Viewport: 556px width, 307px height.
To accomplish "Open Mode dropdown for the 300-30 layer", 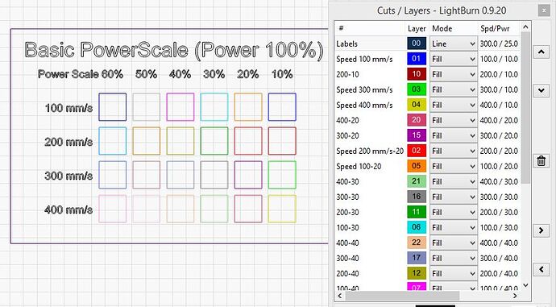I will coord(453,197).
